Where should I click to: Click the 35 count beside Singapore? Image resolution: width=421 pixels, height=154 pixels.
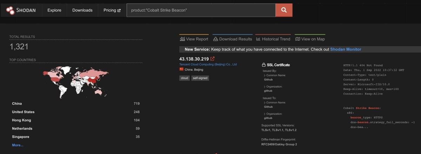click(138, 137)
